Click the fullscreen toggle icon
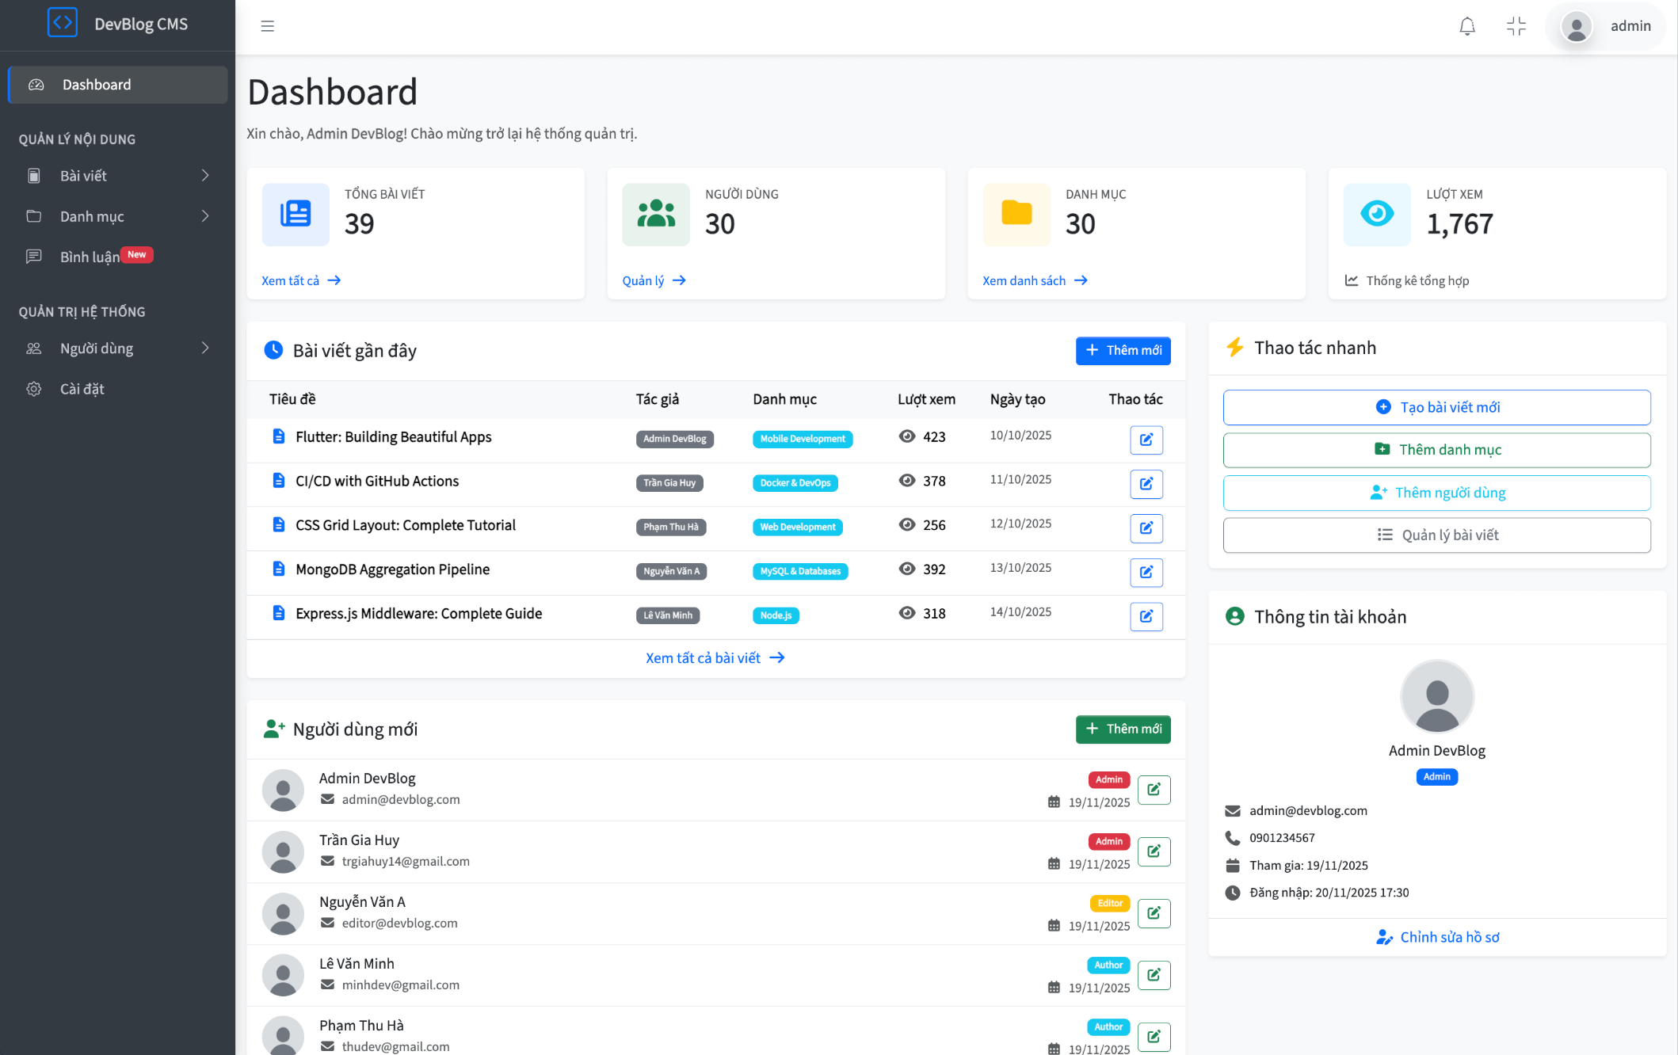This screenshot has width=1678, height=1055. tap(1516, 26)
